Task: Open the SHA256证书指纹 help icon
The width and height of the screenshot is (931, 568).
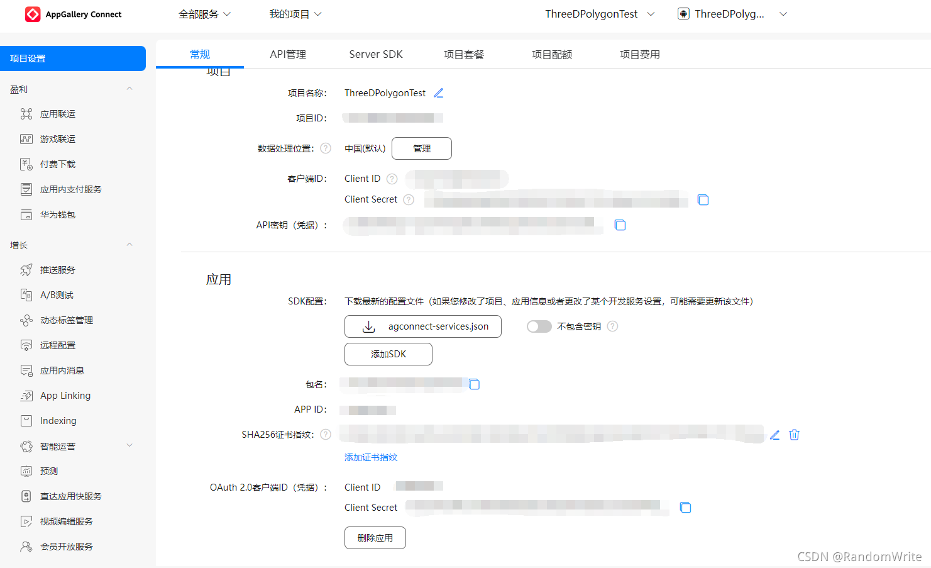Action: (326, 434)
